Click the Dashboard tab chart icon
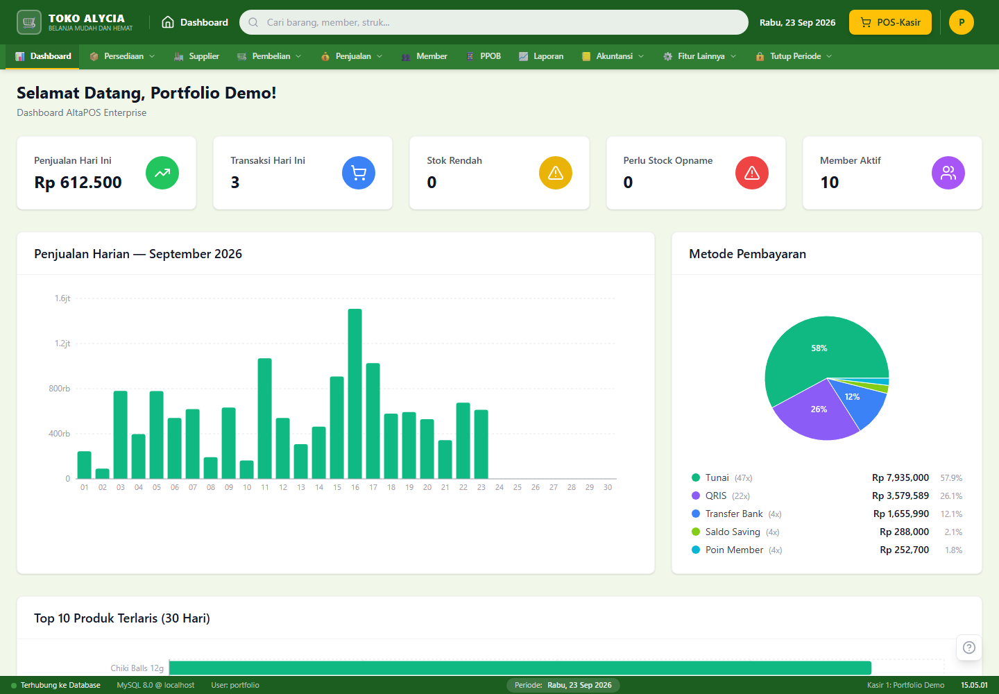 point(20,56)
